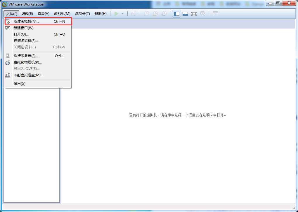298x212 pixels.
Task: Close the 文件(F) menu via its header
Action: tap(11, 14)
